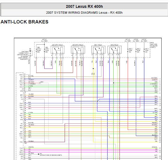This screenshot has width=168, height=160.
Task: Click the "ANTI-LOCK BRAKES" heading
Action: point(25,22)
